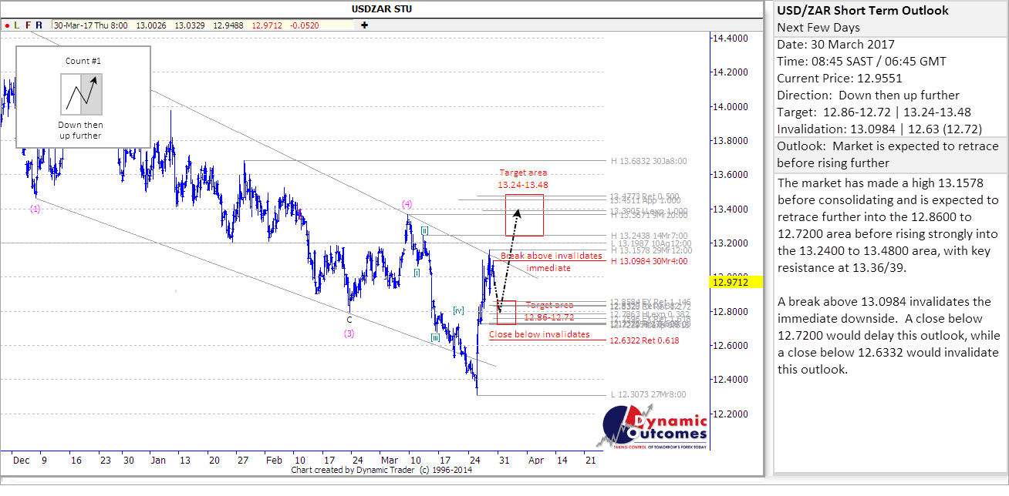Image resolution: width=1009 pixels, height=496 pixels.
Task: Click the L button in chart toolbar
Action: [17, 25]
